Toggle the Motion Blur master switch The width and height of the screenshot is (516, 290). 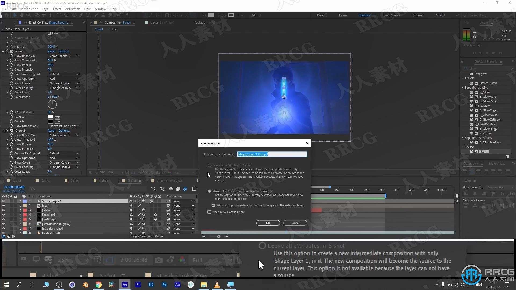(x=185, y=189)
